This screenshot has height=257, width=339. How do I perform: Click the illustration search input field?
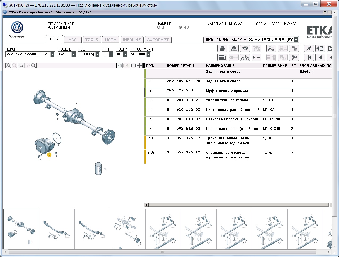tap(77, 66)
